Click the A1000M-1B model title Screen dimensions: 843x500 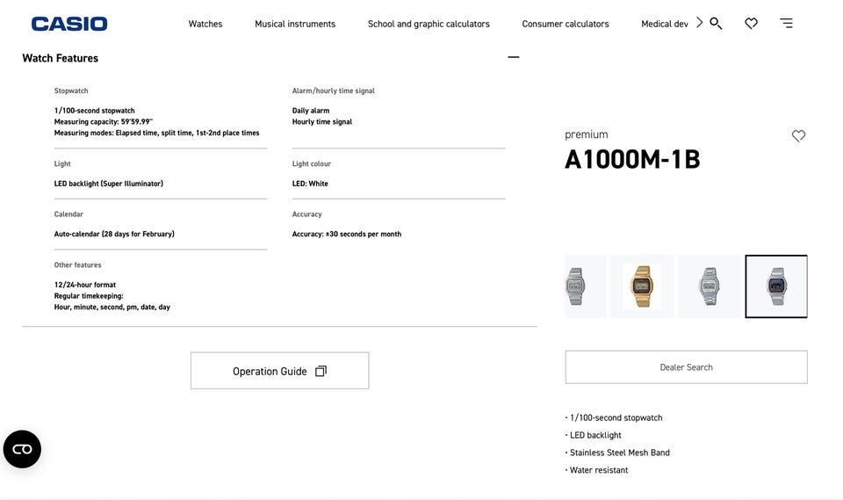[632, 159]
